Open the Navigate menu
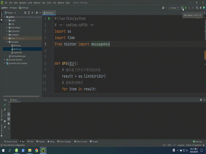The height and width of the screenshot is (154, 206). 23,3
